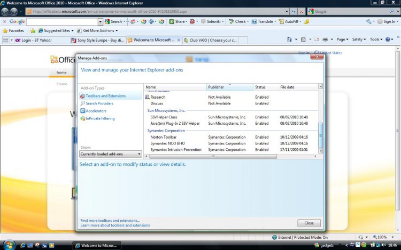Open the Suggested Sites dropdown
Screen dimensions: 401x250
[56, 30]
